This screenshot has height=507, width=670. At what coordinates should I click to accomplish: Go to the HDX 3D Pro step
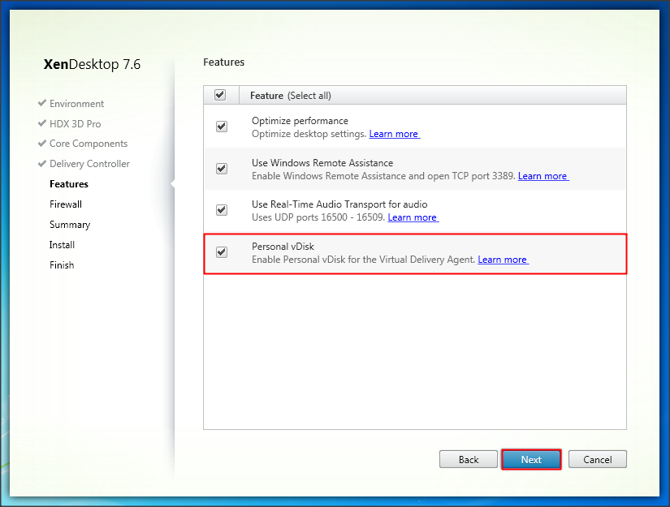pyautogui.click(x=75, y=124)
